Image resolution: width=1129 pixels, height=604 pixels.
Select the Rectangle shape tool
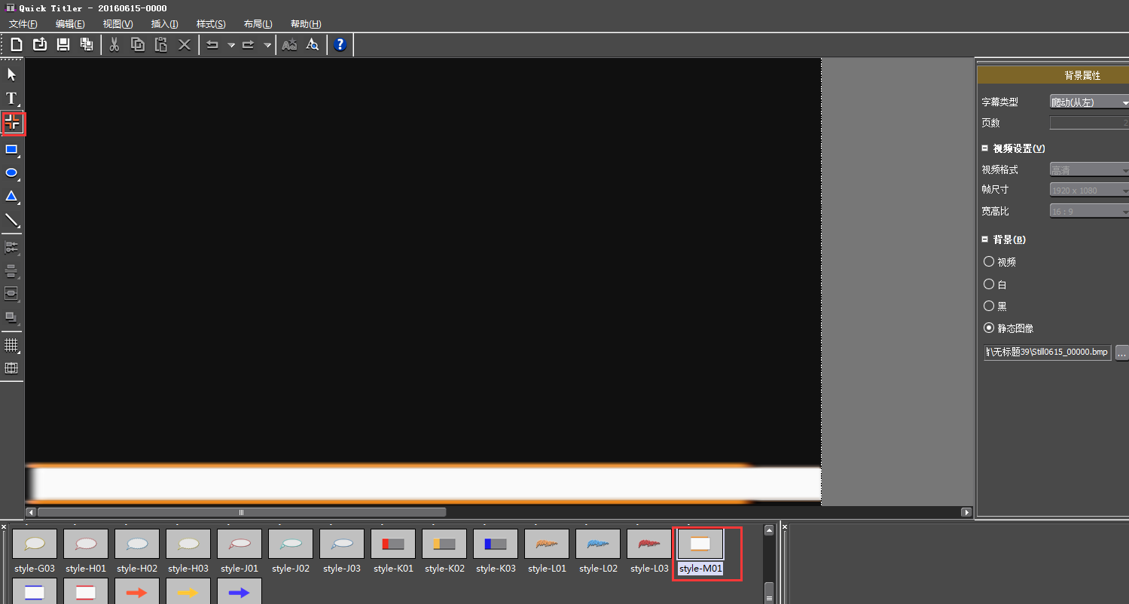(x=12, y=149)
